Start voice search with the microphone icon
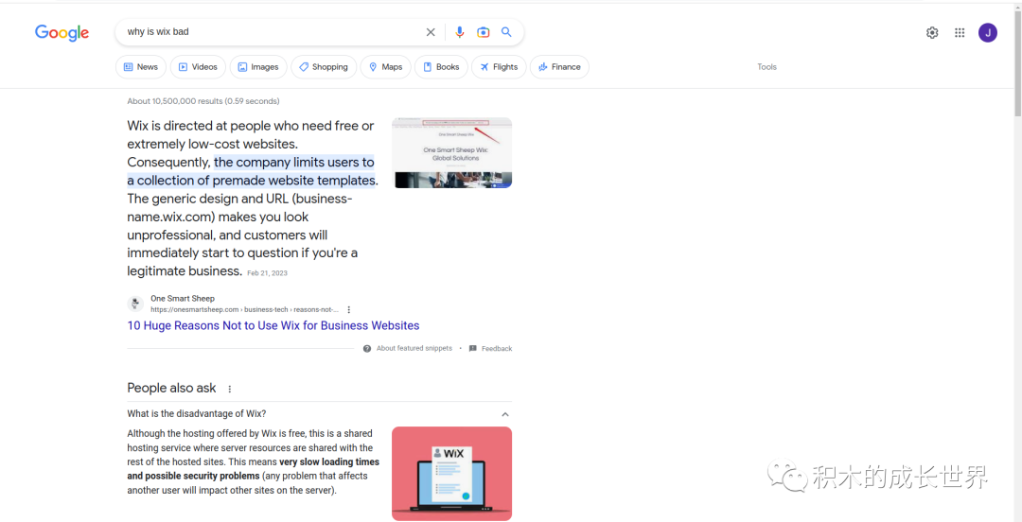The height and width of the screenshot is (522, 1022). click(460, 32)
